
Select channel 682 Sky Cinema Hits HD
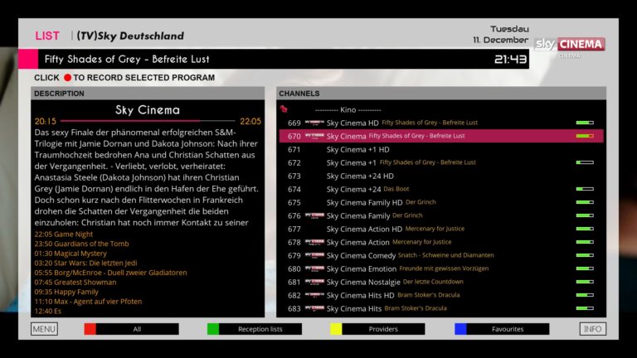pyautogui.click(x=441, y=295)
